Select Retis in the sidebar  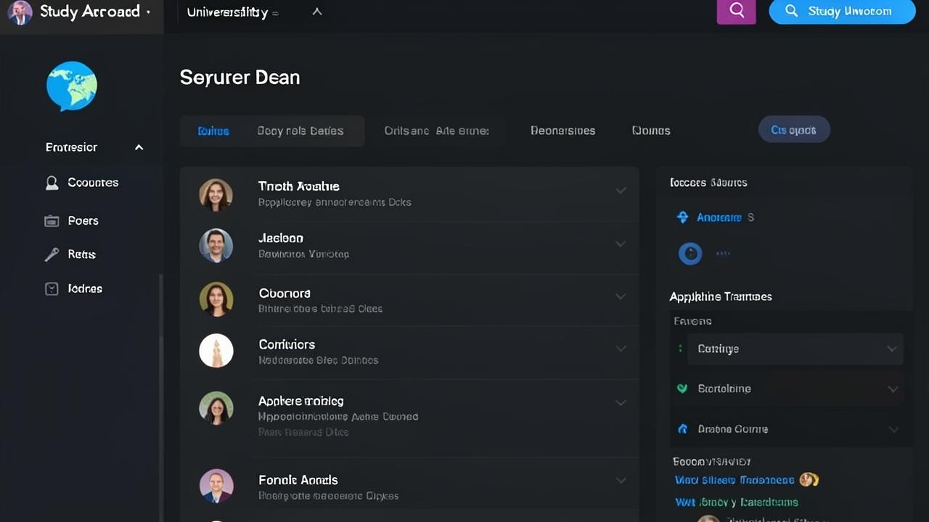(x=81, y=254)
